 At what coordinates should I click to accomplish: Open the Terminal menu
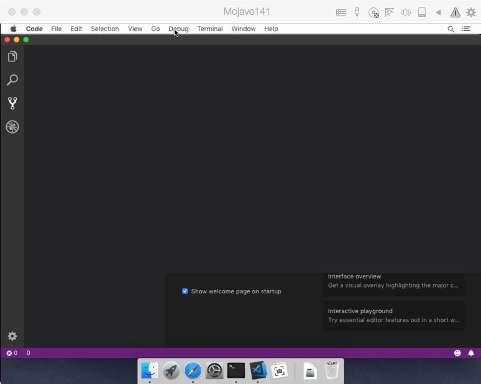coord(210,29)
